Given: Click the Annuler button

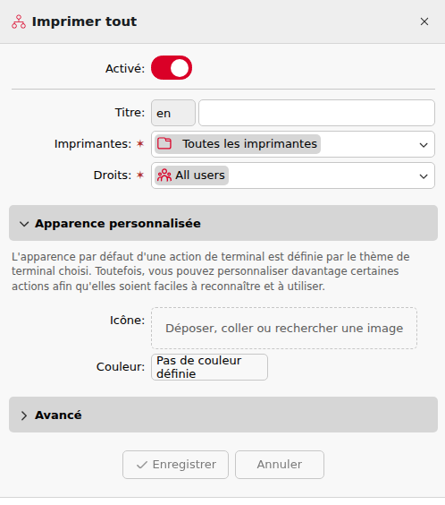Looking at the screenshot, I should [280, 465].
